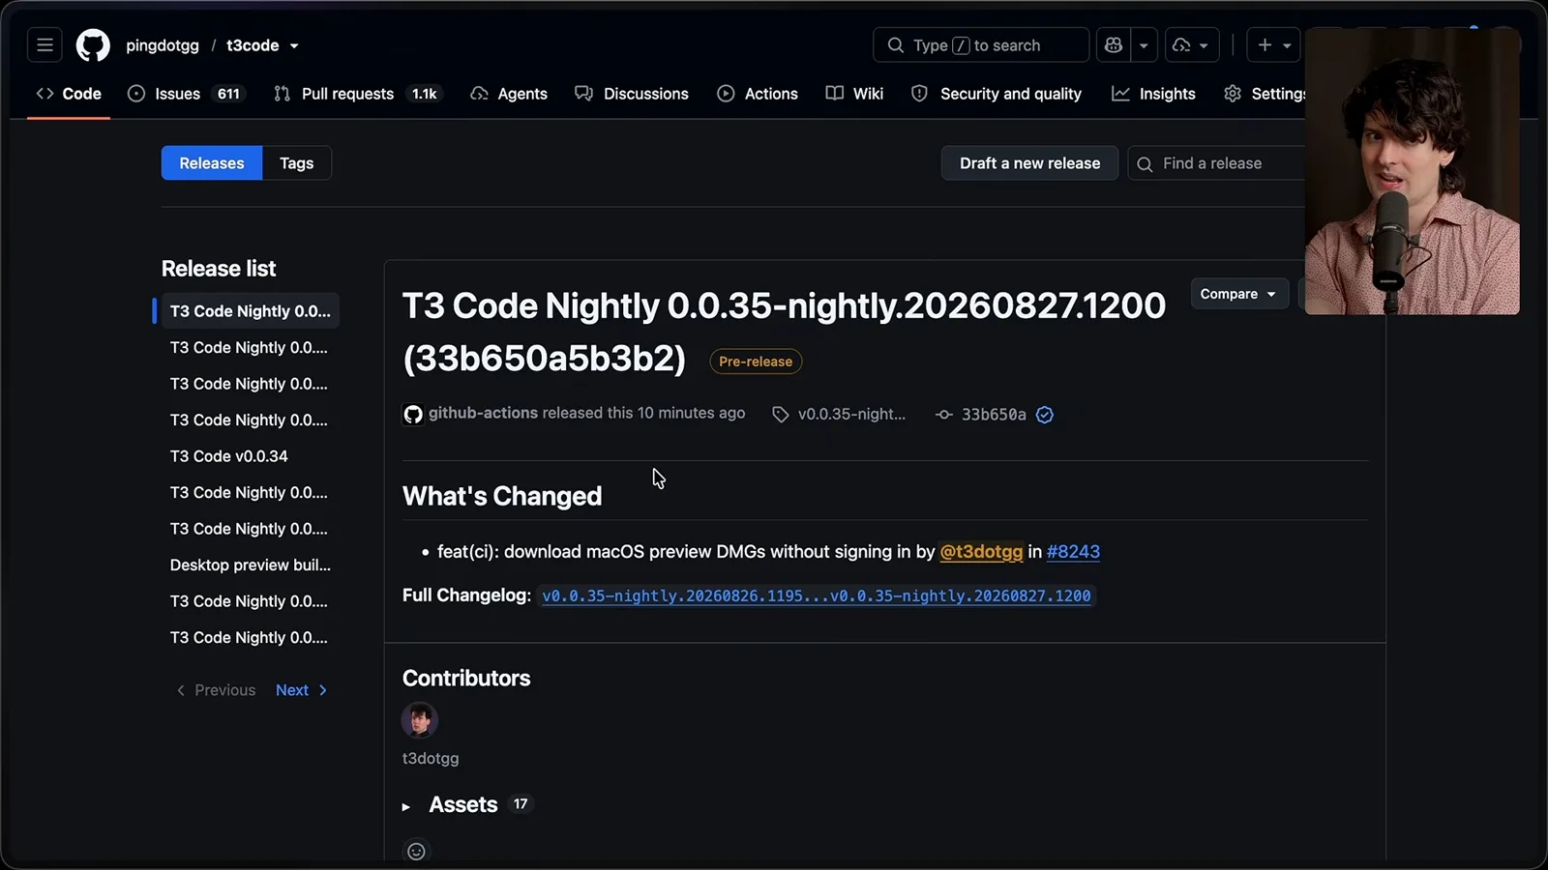Click Draft a new release button
The image size is (1548, 870).
point(1029,163)
